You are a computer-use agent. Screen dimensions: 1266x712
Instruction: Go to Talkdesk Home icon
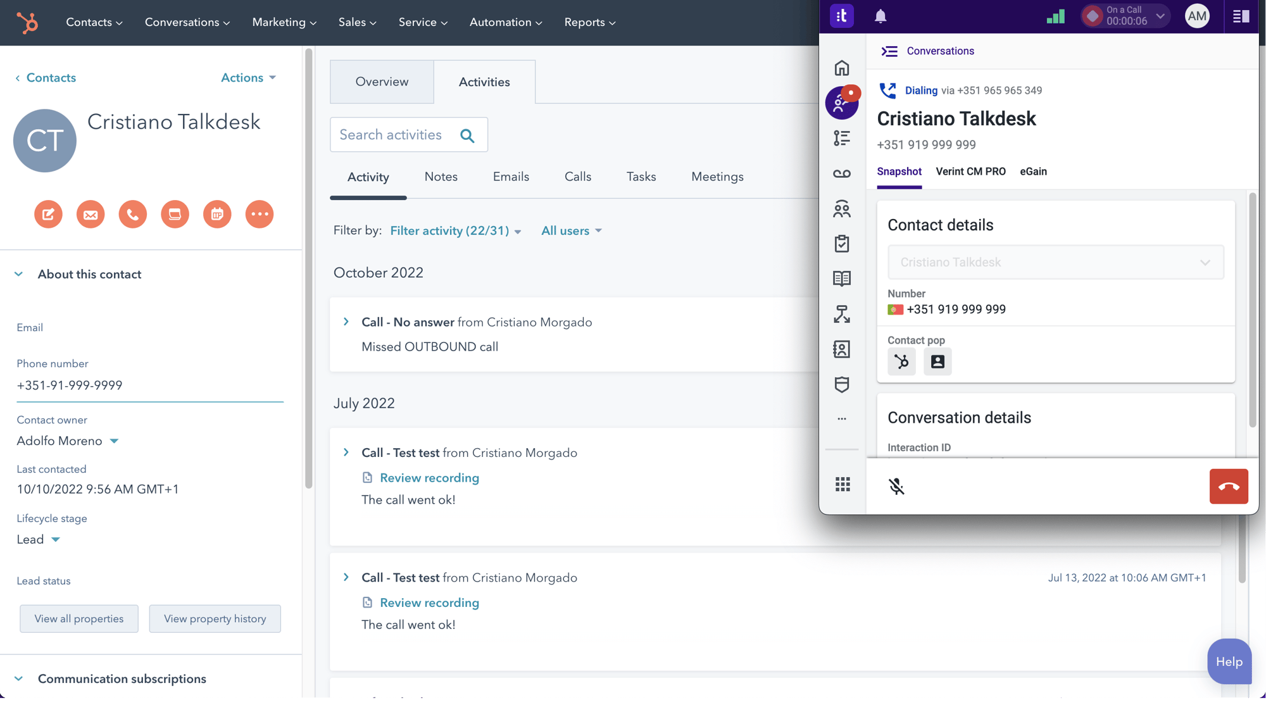tap(842, 68)
